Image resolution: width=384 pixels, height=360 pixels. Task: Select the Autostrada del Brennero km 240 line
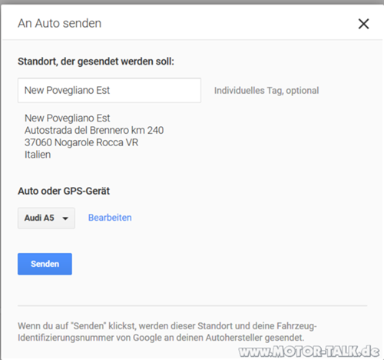coord(94,130)
